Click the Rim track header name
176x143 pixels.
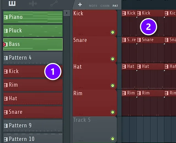pos(78,93)
